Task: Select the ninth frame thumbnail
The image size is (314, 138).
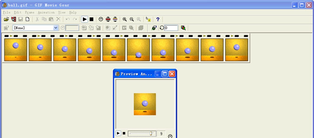Action: 212,50
